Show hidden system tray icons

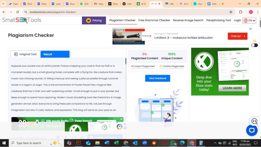(x=215, y=143)
